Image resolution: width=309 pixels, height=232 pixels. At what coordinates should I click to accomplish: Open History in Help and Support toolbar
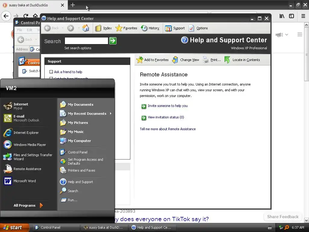[x=150, y=28]
